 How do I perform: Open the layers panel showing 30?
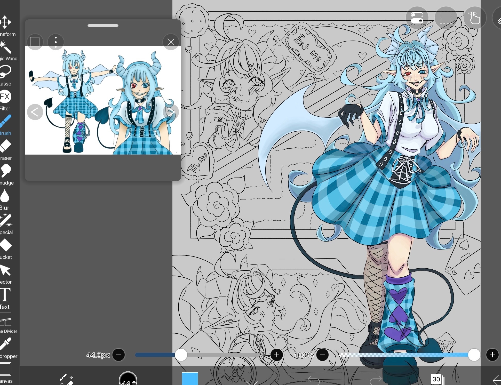point(437,379)
